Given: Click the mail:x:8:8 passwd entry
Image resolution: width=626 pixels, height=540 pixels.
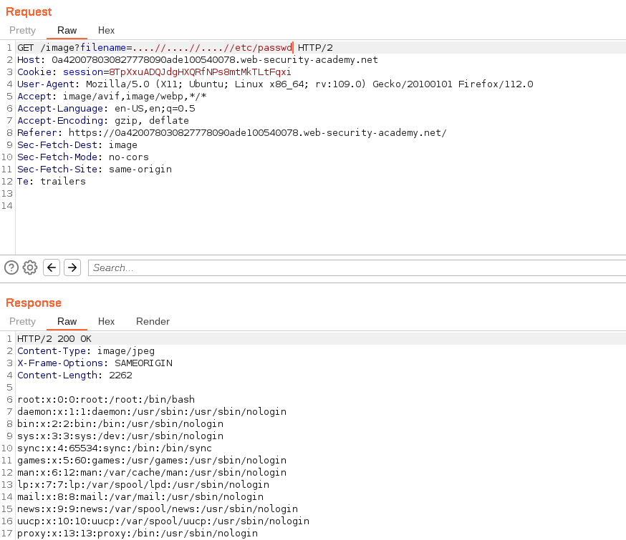Looking at the screenshot, I should pyautogui.click(x=140, y=496).
